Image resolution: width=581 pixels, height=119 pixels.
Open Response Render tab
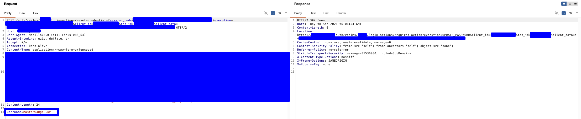coord(341,13)
